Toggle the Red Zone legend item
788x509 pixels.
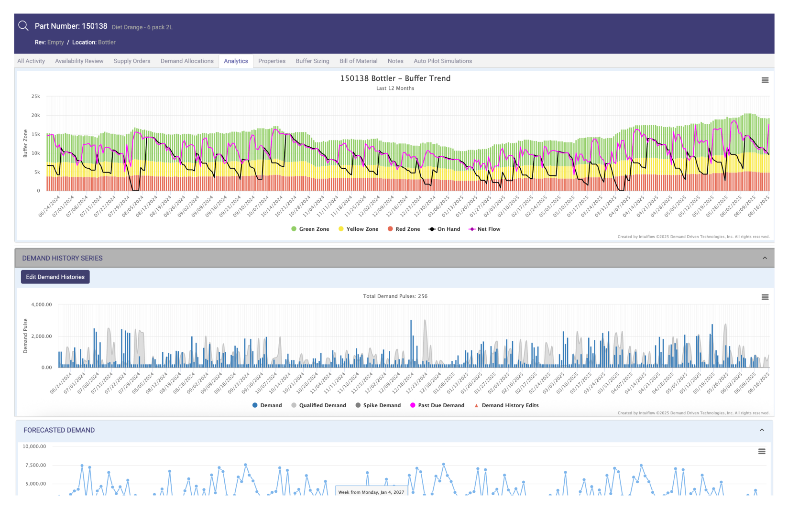pos(404,229)
